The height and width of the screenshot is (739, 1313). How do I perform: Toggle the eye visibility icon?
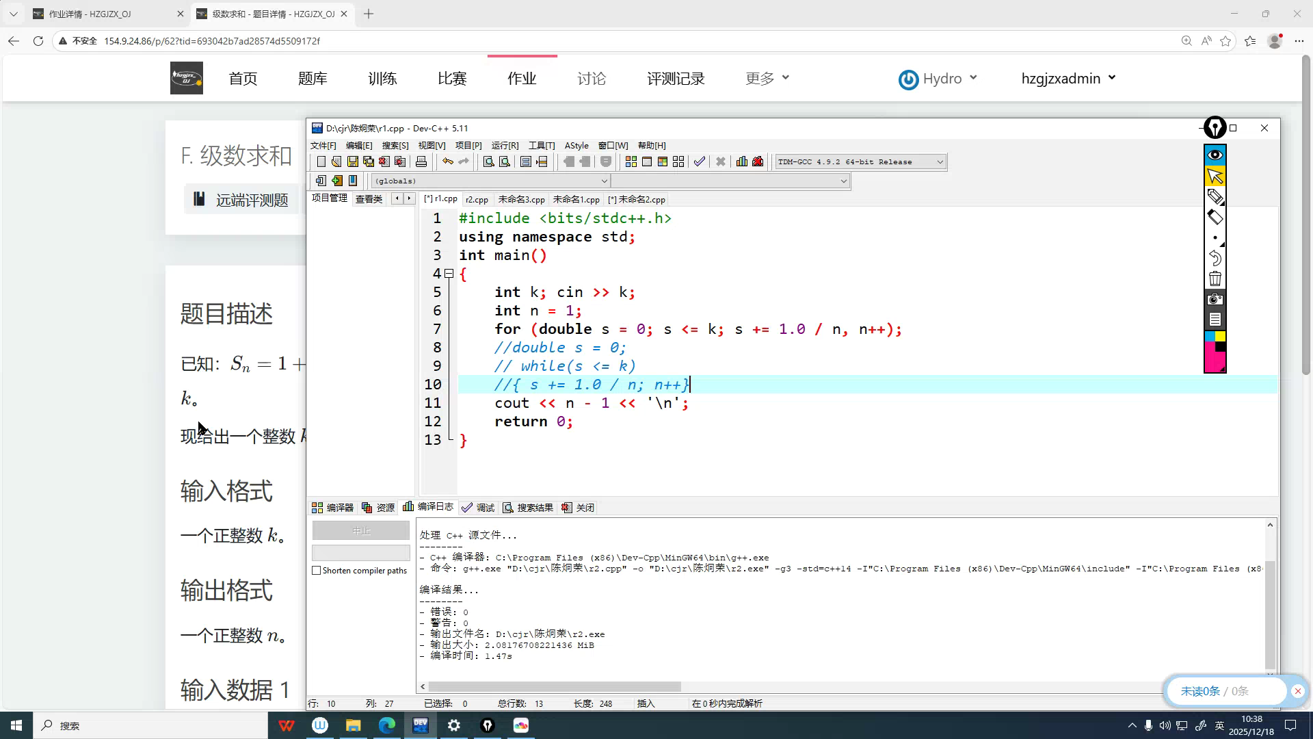click(1215, 155)
